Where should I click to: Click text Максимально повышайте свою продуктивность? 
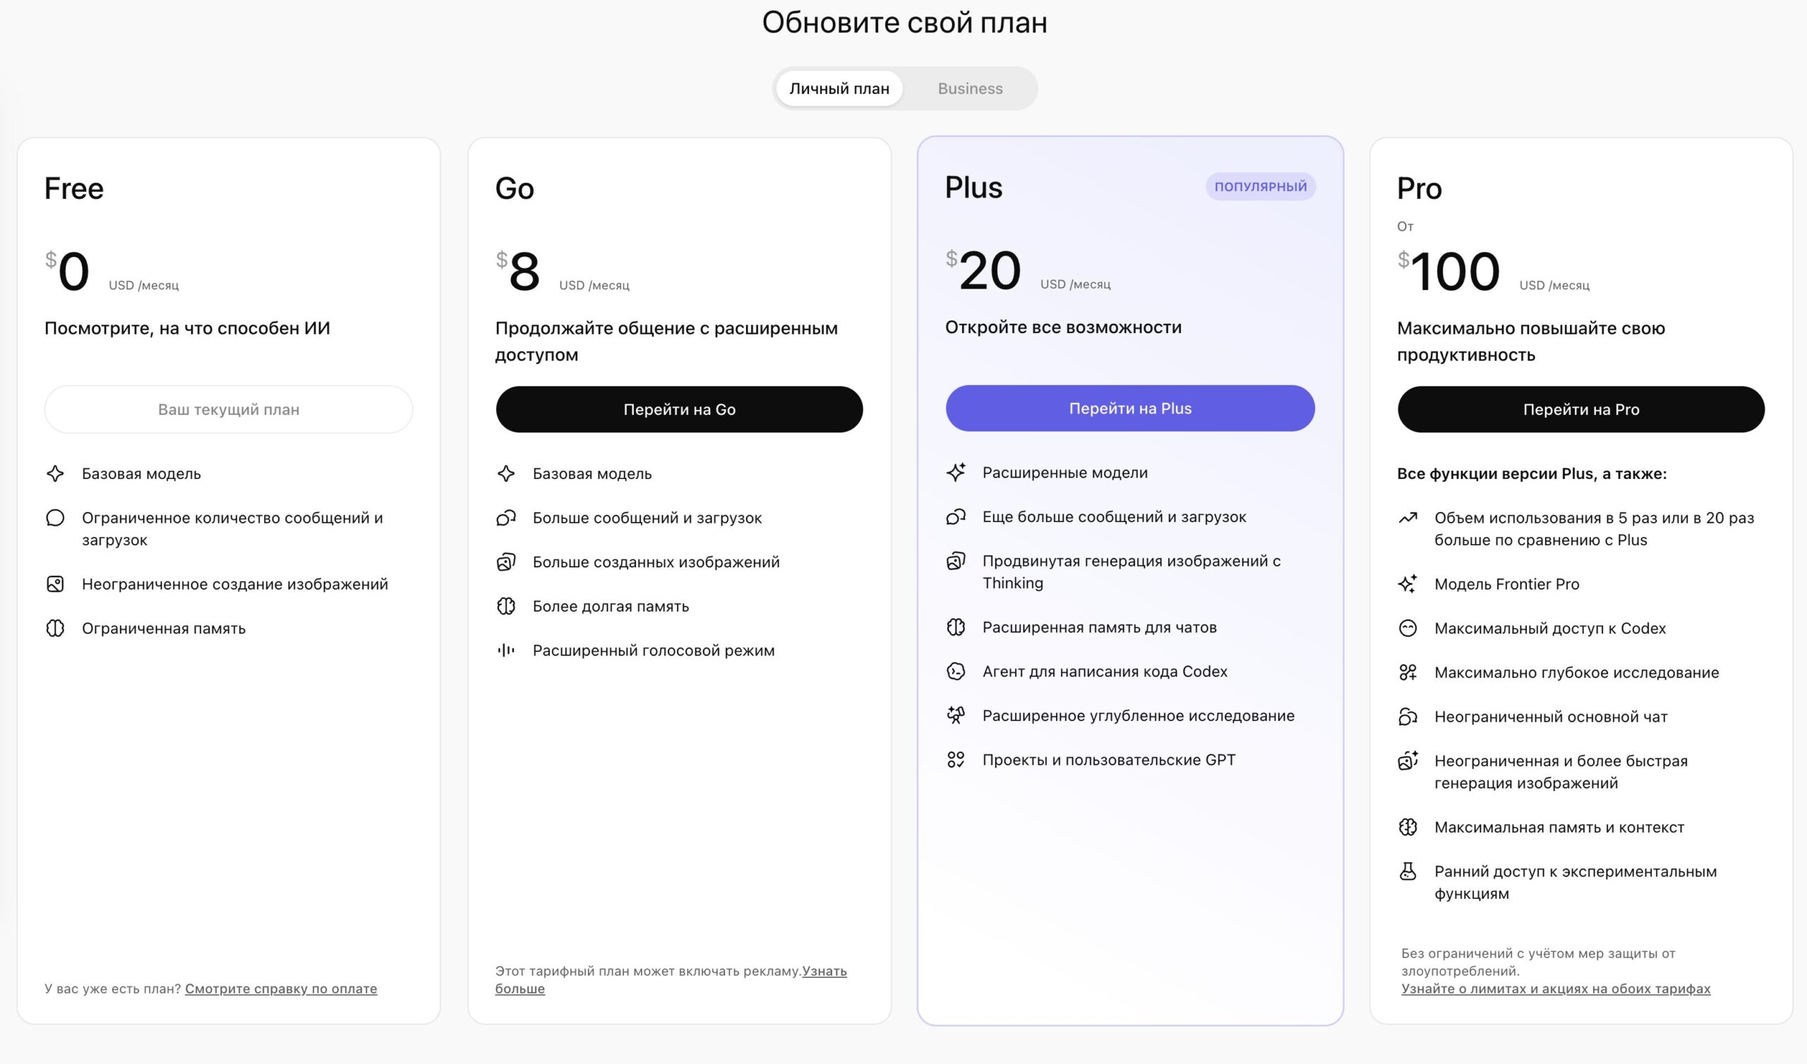click(1531, 341)
